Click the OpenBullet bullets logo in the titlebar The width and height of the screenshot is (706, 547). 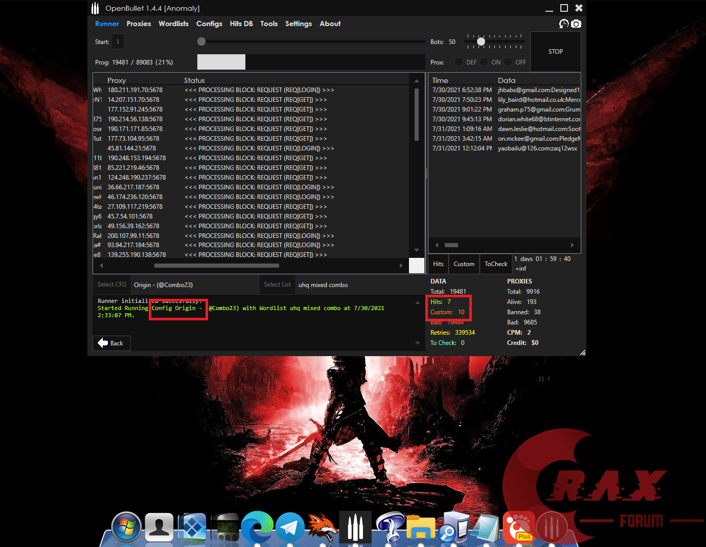95,8
